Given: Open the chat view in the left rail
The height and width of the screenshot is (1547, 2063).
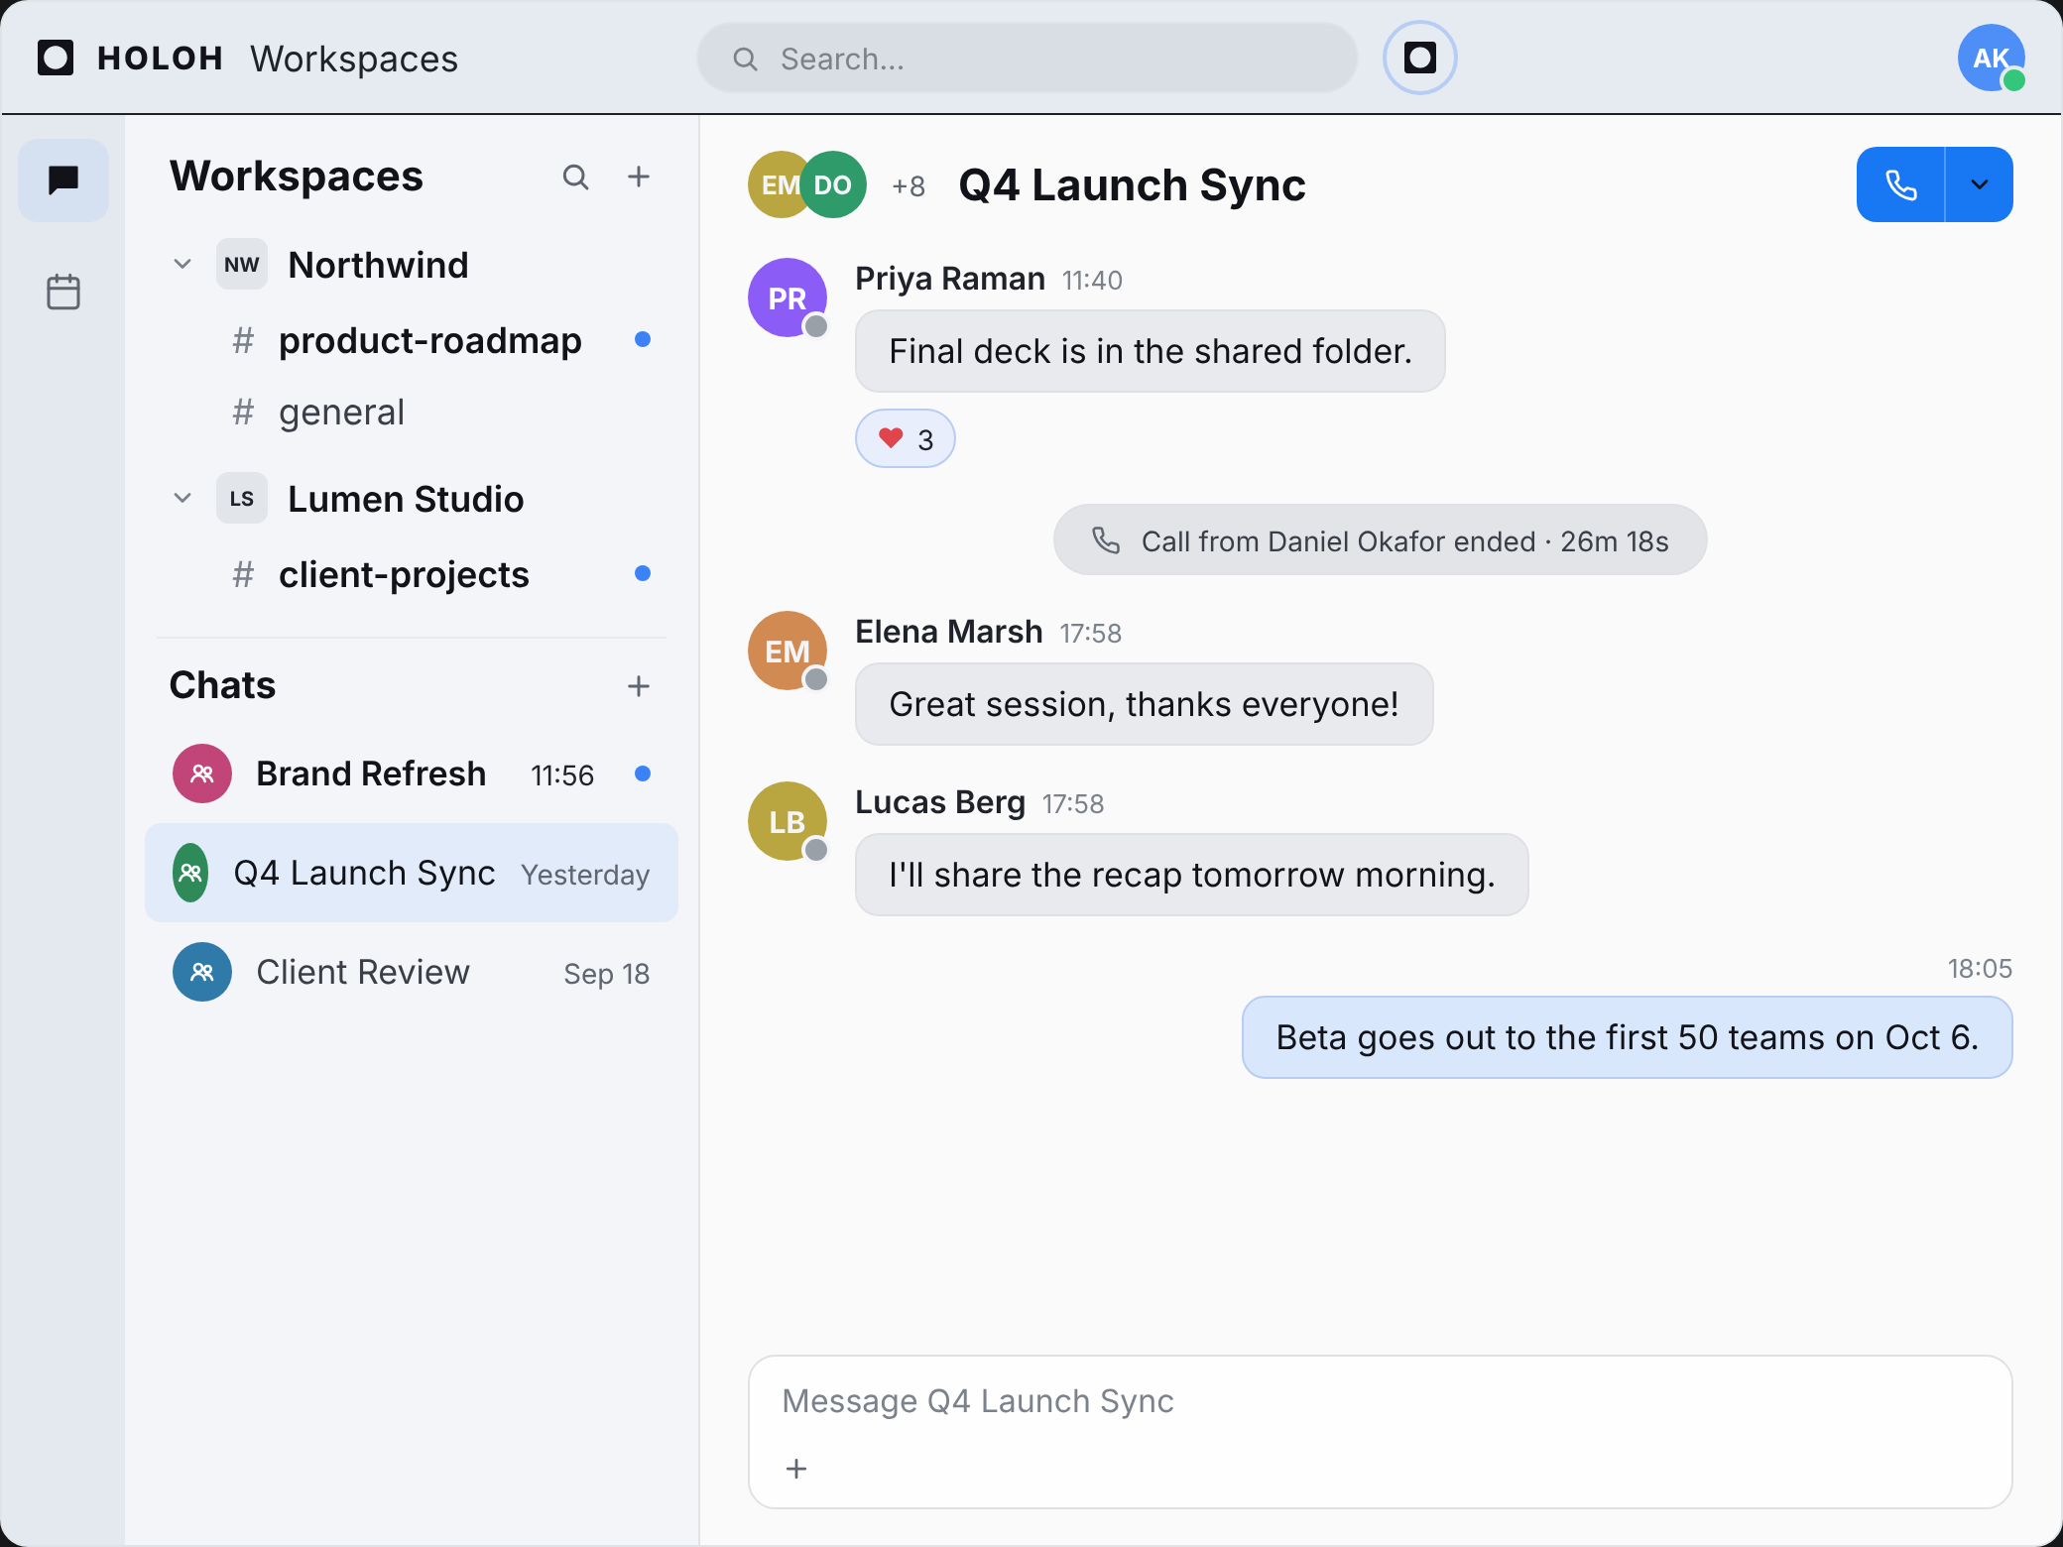Looking at the screenshot, I should [63, 180].
